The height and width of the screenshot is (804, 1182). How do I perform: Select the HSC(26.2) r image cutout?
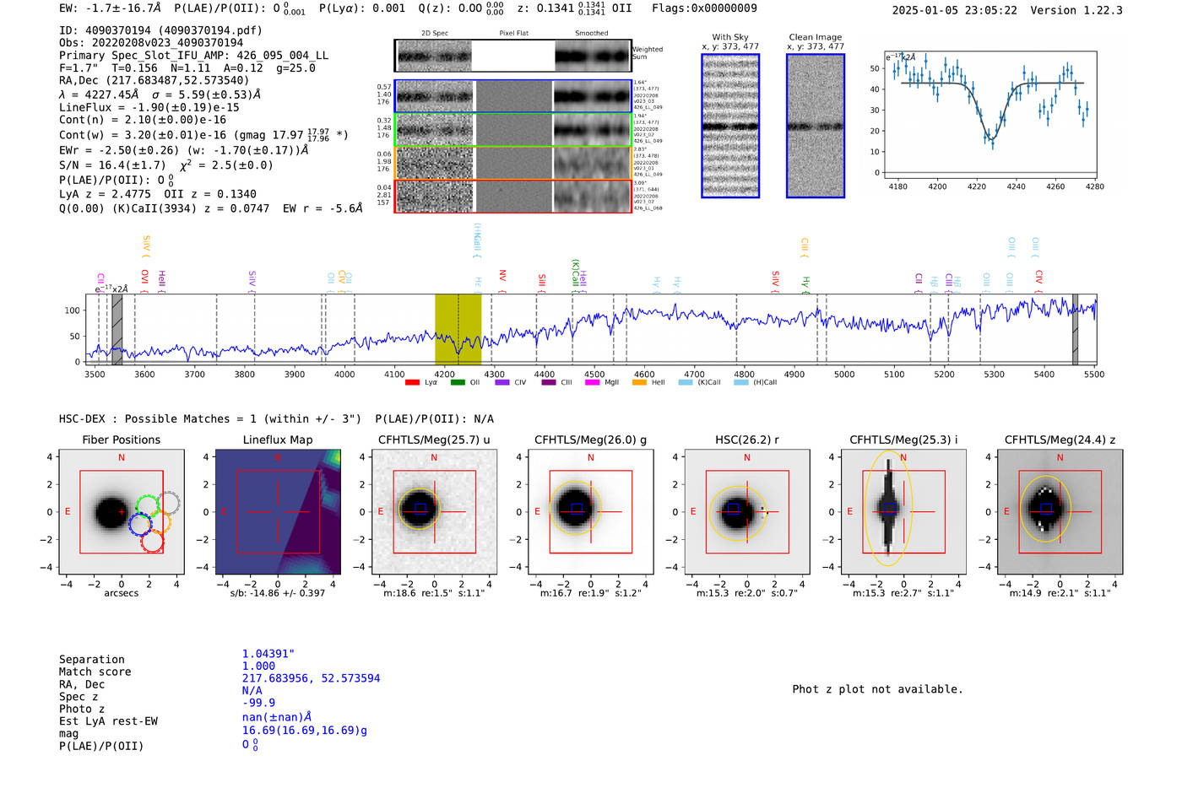[747, 511]
